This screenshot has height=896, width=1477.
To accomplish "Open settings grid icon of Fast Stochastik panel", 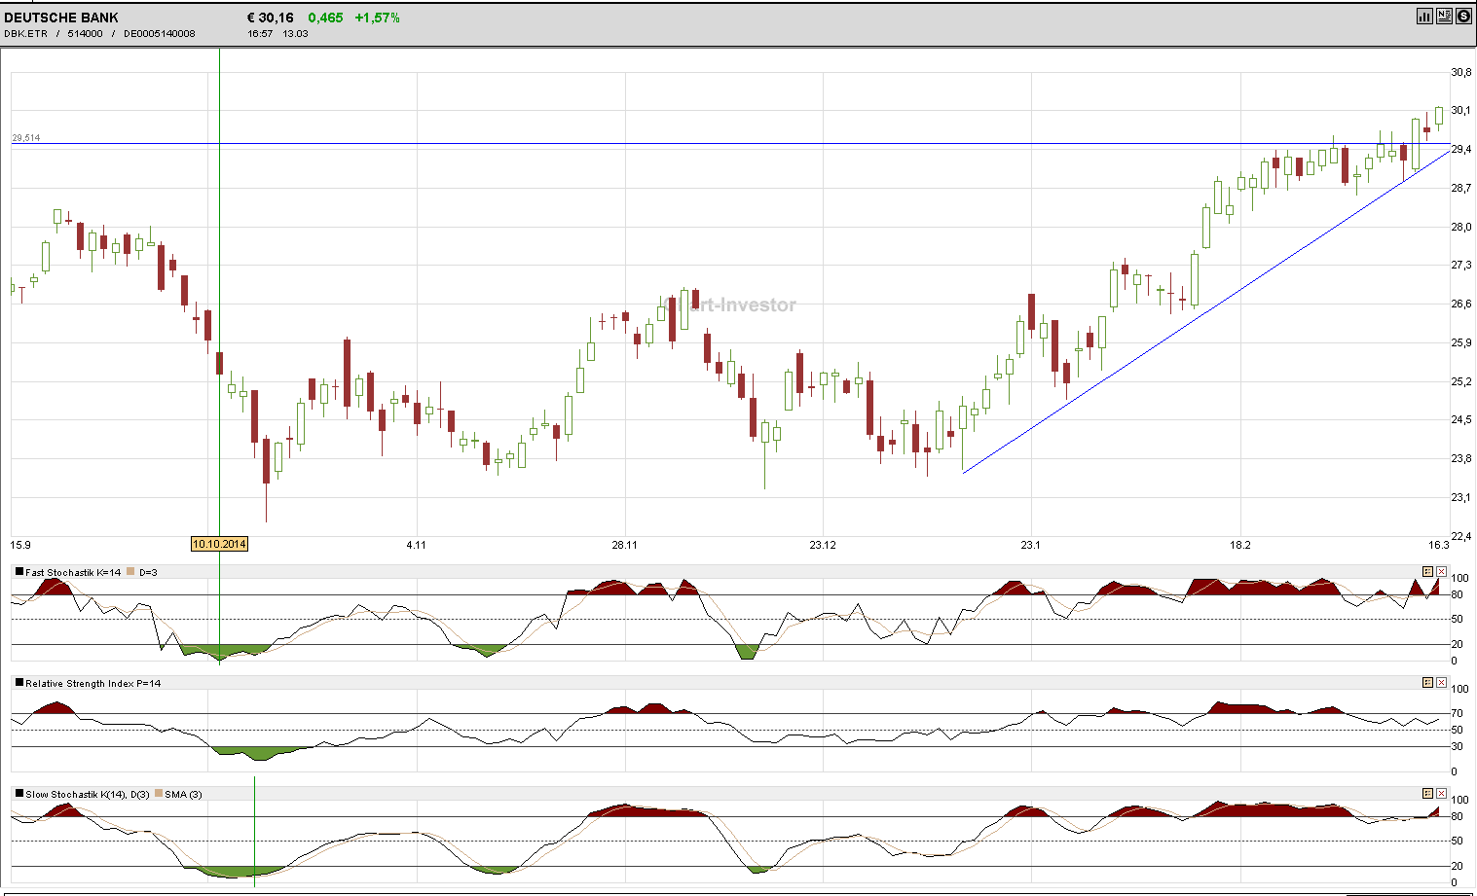I will [1428, 572].
